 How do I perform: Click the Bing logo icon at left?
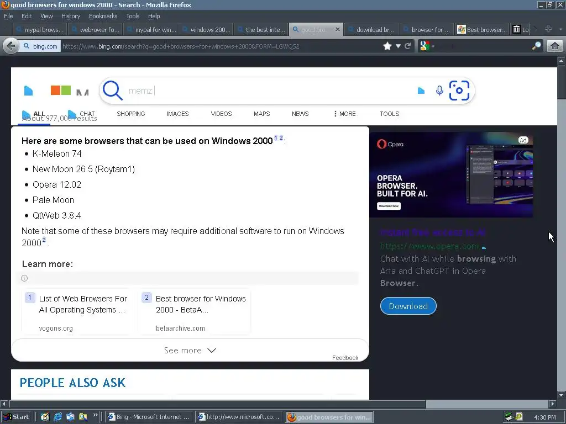(29, 91)
